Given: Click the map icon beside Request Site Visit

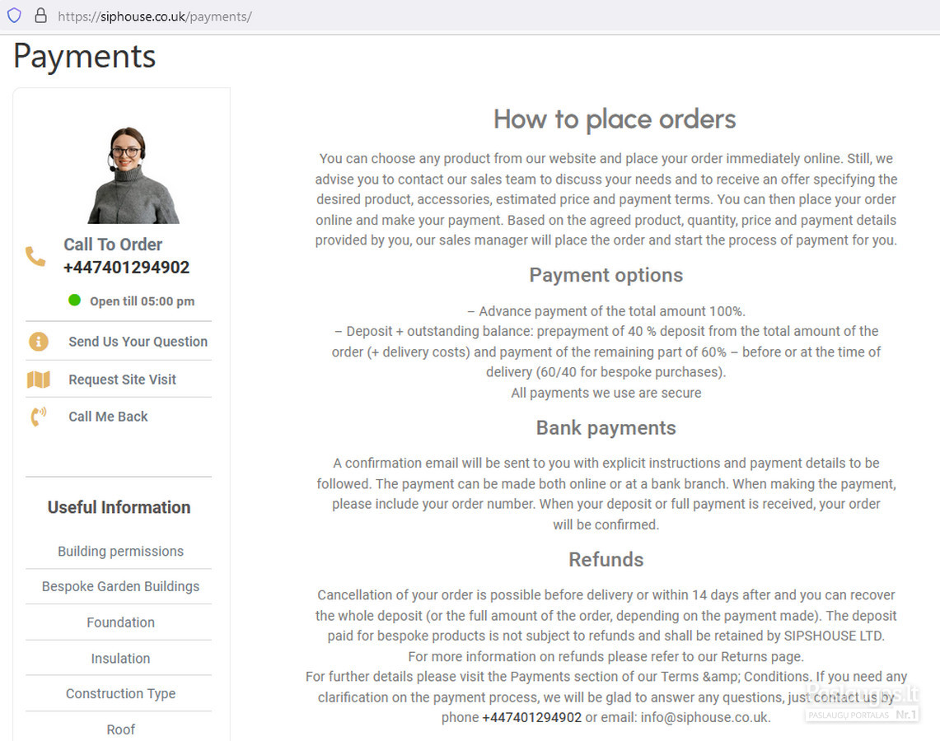Looking at the screenshot, I should coord(39,380).
